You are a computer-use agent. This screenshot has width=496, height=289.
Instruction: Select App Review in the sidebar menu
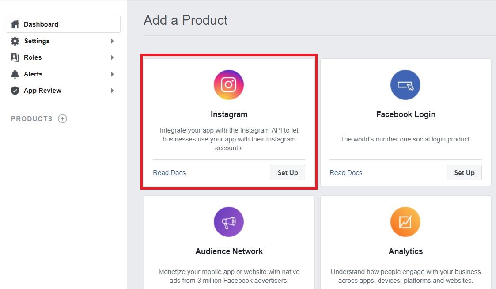point(42,90)
